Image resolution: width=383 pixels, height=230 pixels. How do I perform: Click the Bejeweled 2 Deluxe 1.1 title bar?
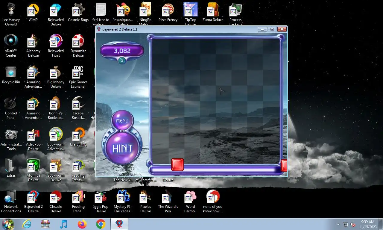pyautogui.click(x=177, y=29)
